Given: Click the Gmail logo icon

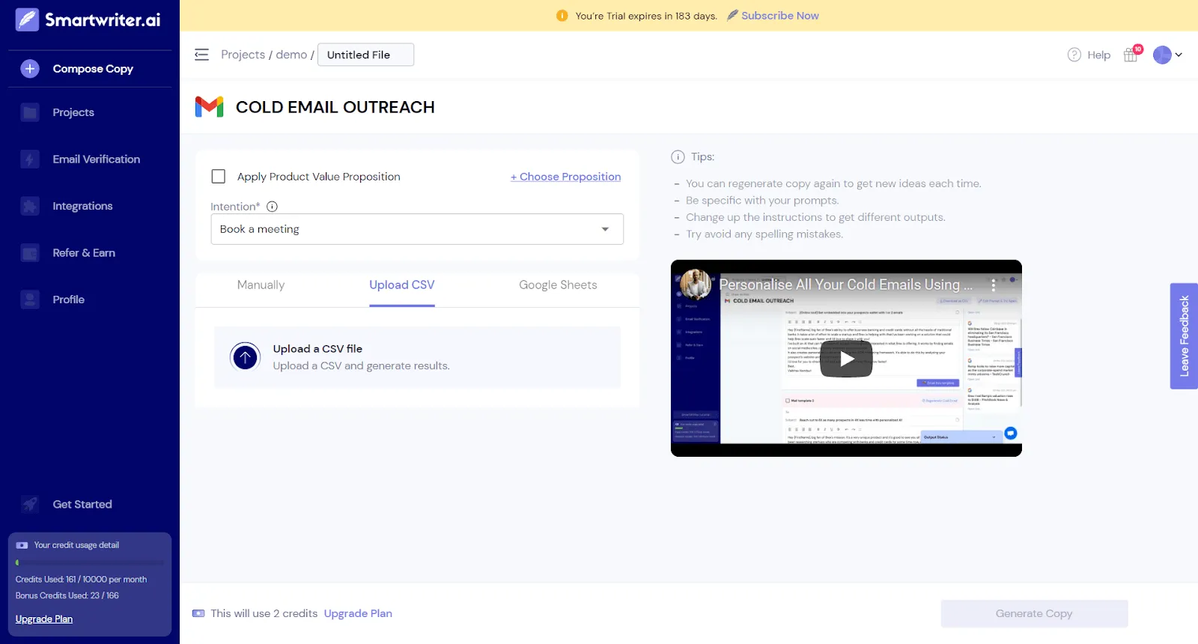Looking at the screenshot, I should pyautogui.click(x=209, y=107).
